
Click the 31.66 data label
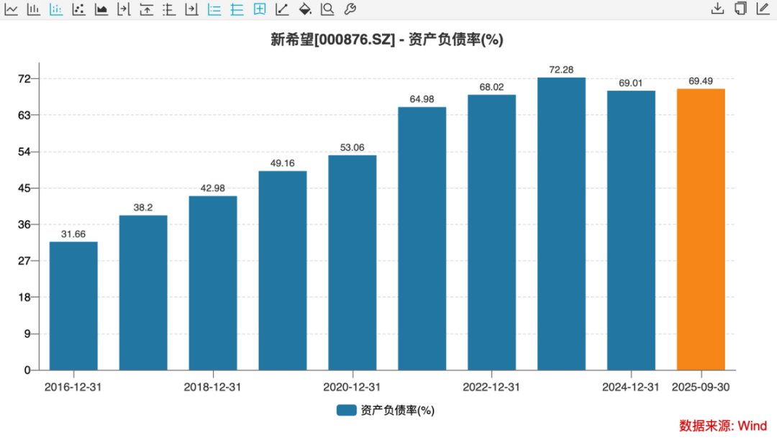pos(73,234)
